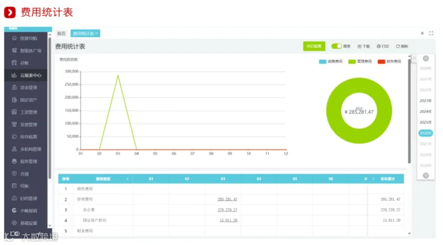Select year 2025年
Image resolution: width=443 pixels, height=245 pixels.
pos(425,122)
